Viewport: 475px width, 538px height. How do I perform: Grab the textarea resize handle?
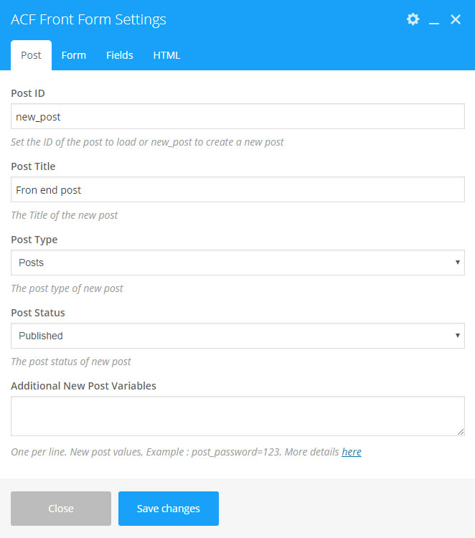pyautogui.click(x=461, y=432)
